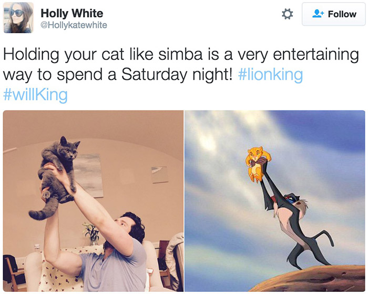
Task: Open the #lionking hashtag
Action: tap(270, 75)
